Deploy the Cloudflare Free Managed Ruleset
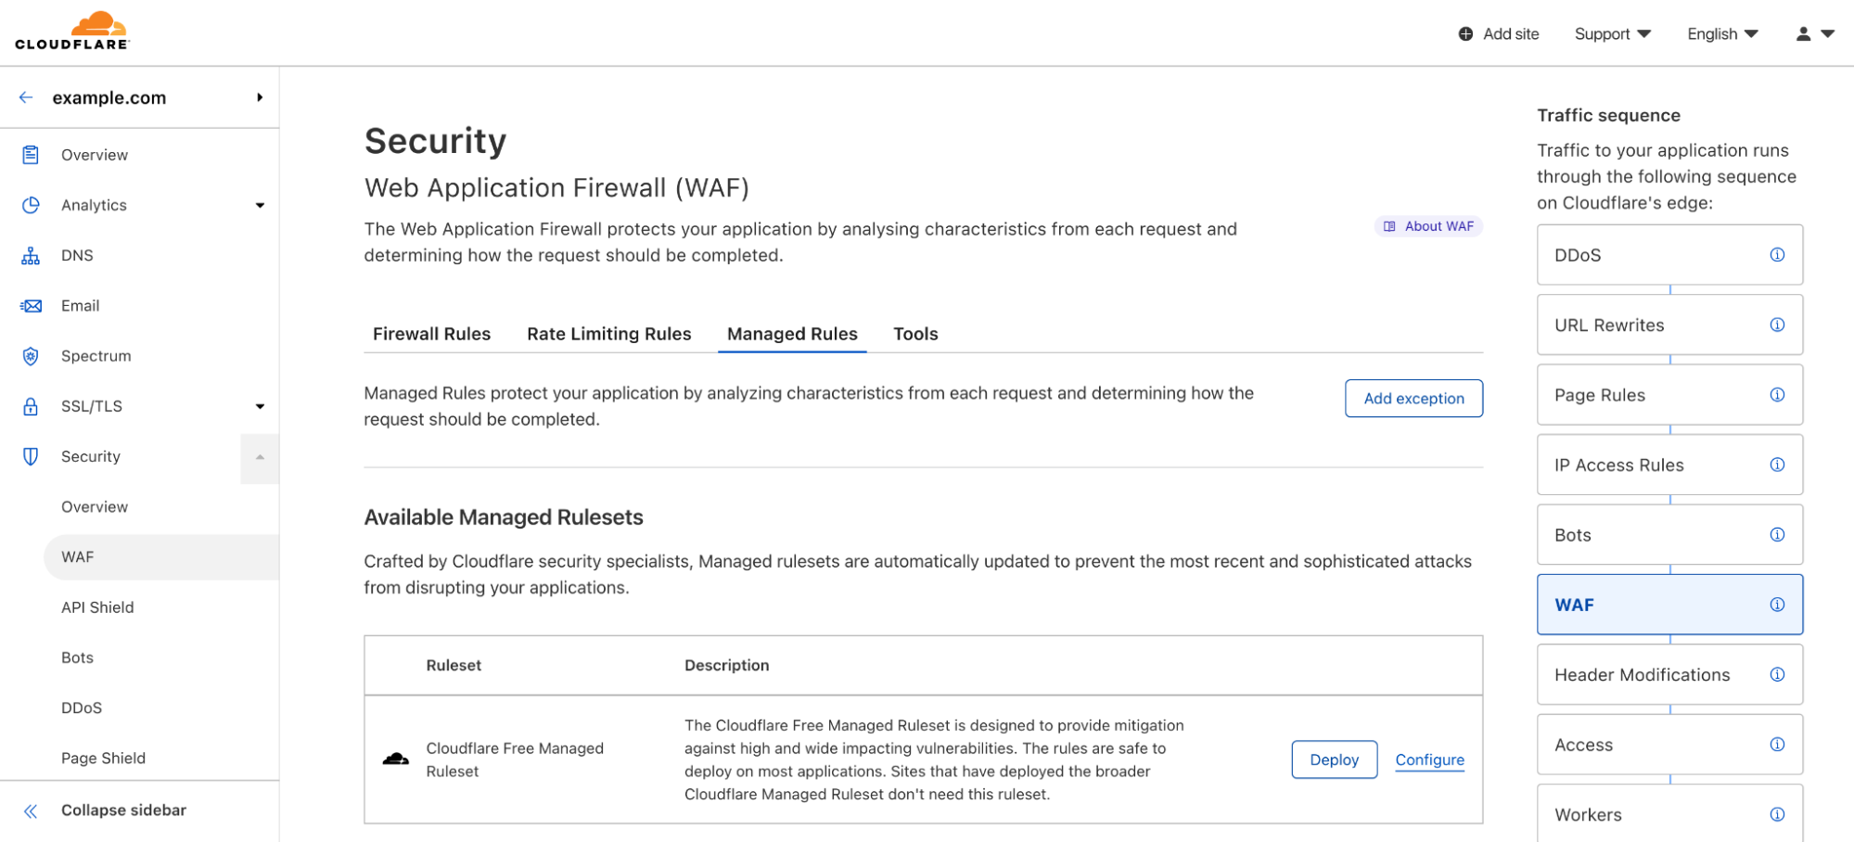 tap(1334, 759)
